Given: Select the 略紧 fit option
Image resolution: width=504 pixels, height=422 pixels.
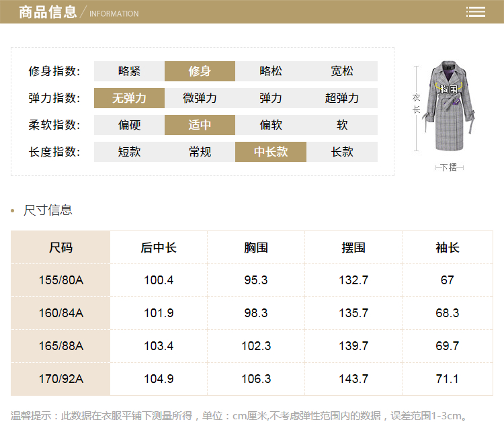Looking at the screenshot, I should (x=129, y=71).
